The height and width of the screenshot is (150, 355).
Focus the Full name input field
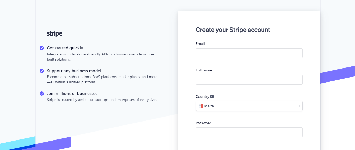point(249,80)
